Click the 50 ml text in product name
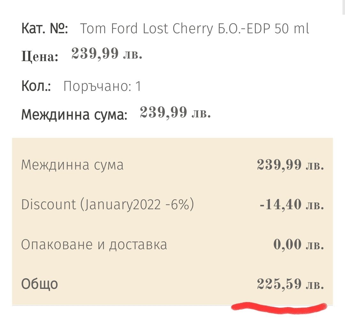Image resolution: width=345 pixels, height=326 pixels. point(292,28)
